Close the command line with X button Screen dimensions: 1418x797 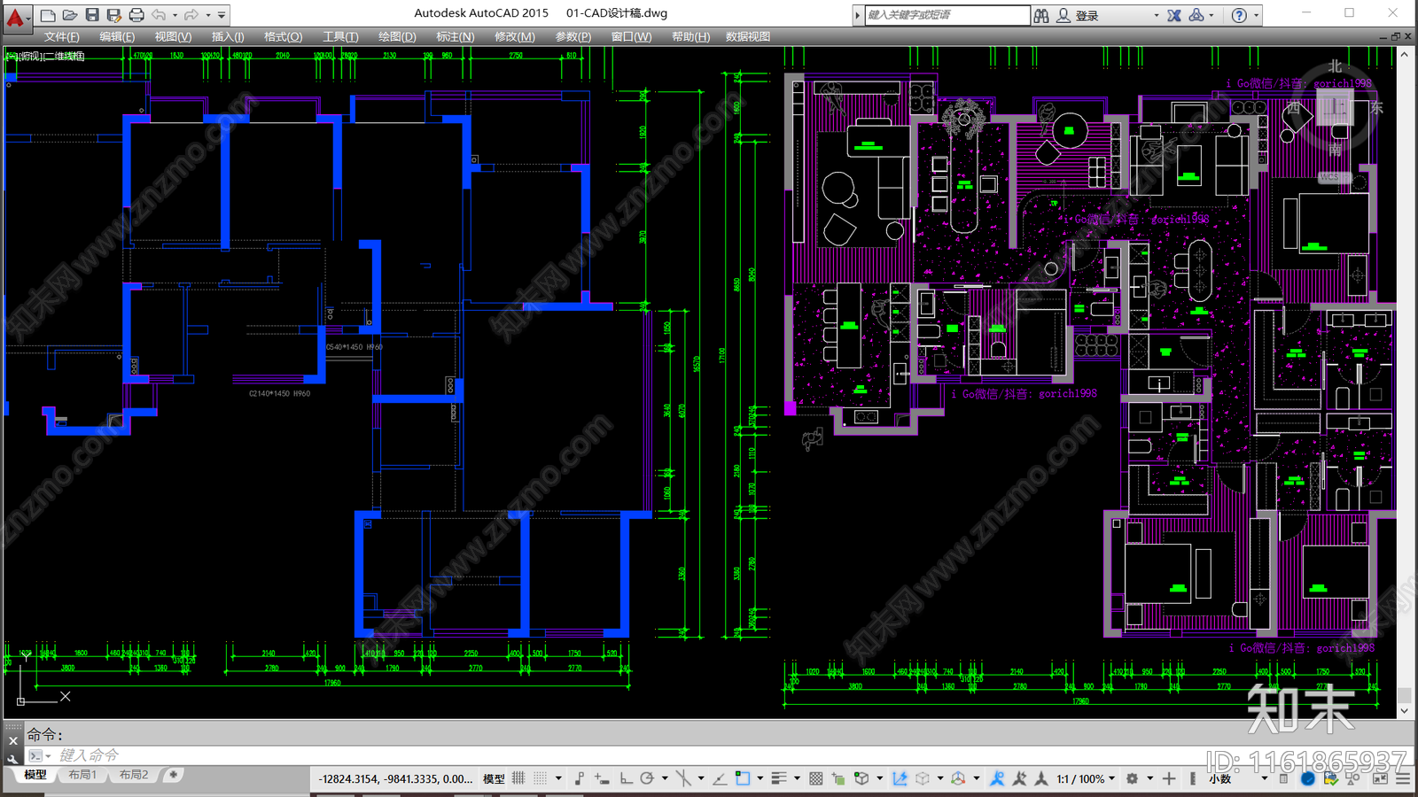12,741
